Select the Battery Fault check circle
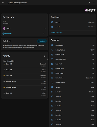Viewport: 97px width, 127px height. pyautogui.click(x=52, y=45)
